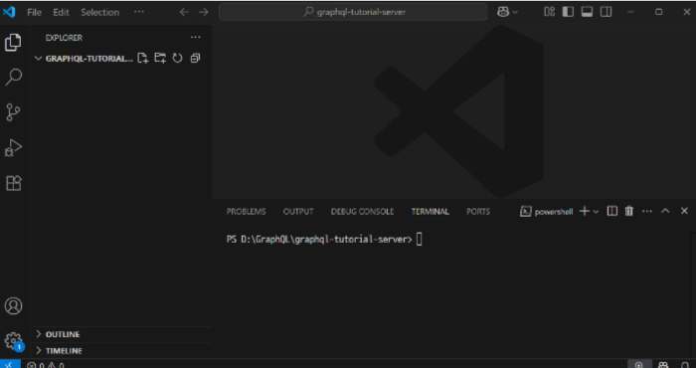Select the TERMINAL tab
This screenshot has height=368, width=696.
[x=431, y=212]
